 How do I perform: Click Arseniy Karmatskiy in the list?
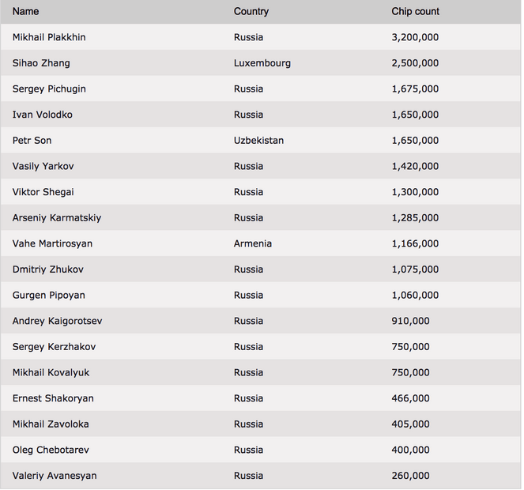[x=57, y=218]
